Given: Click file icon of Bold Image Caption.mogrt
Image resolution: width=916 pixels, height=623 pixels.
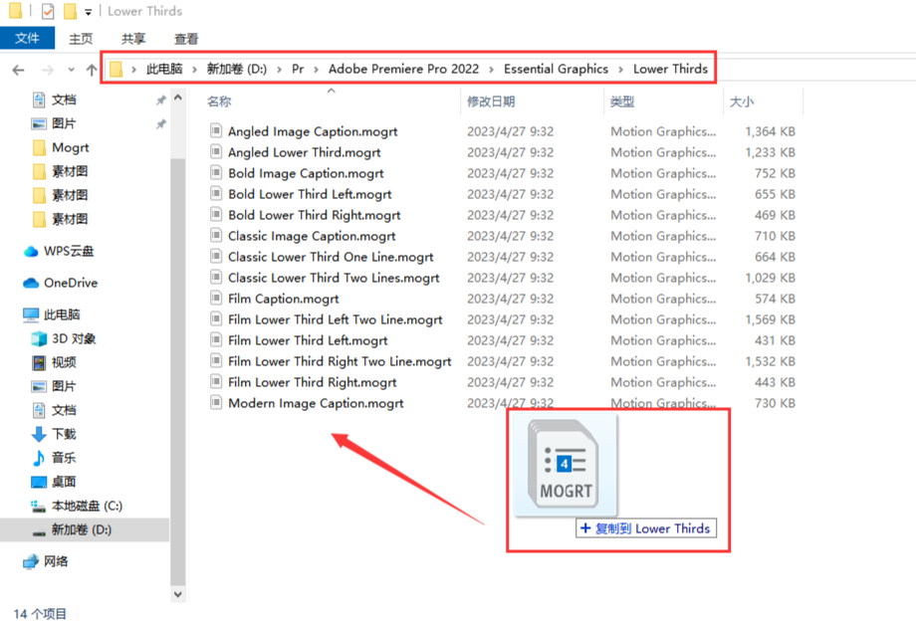Looking at the screenshot, I should pos(216,173).
